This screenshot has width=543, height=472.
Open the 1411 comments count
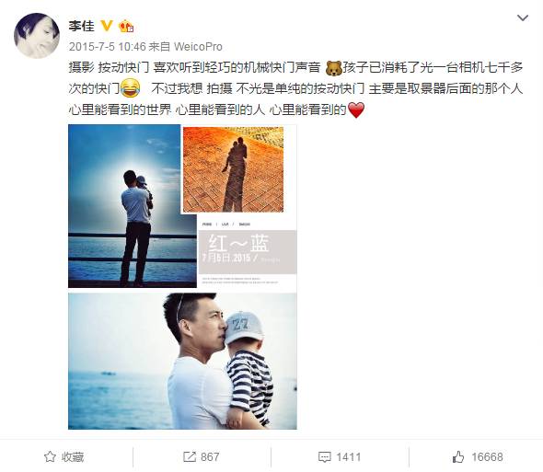(349, 457)
